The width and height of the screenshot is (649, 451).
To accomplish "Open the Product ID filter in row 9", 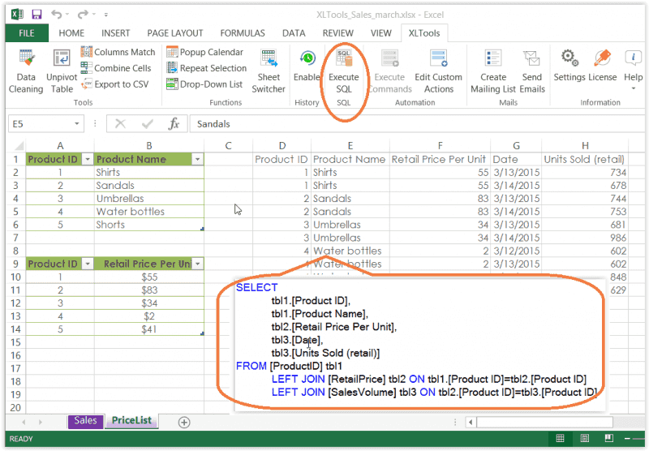I will pyautogui.click(x=88, y=264).
